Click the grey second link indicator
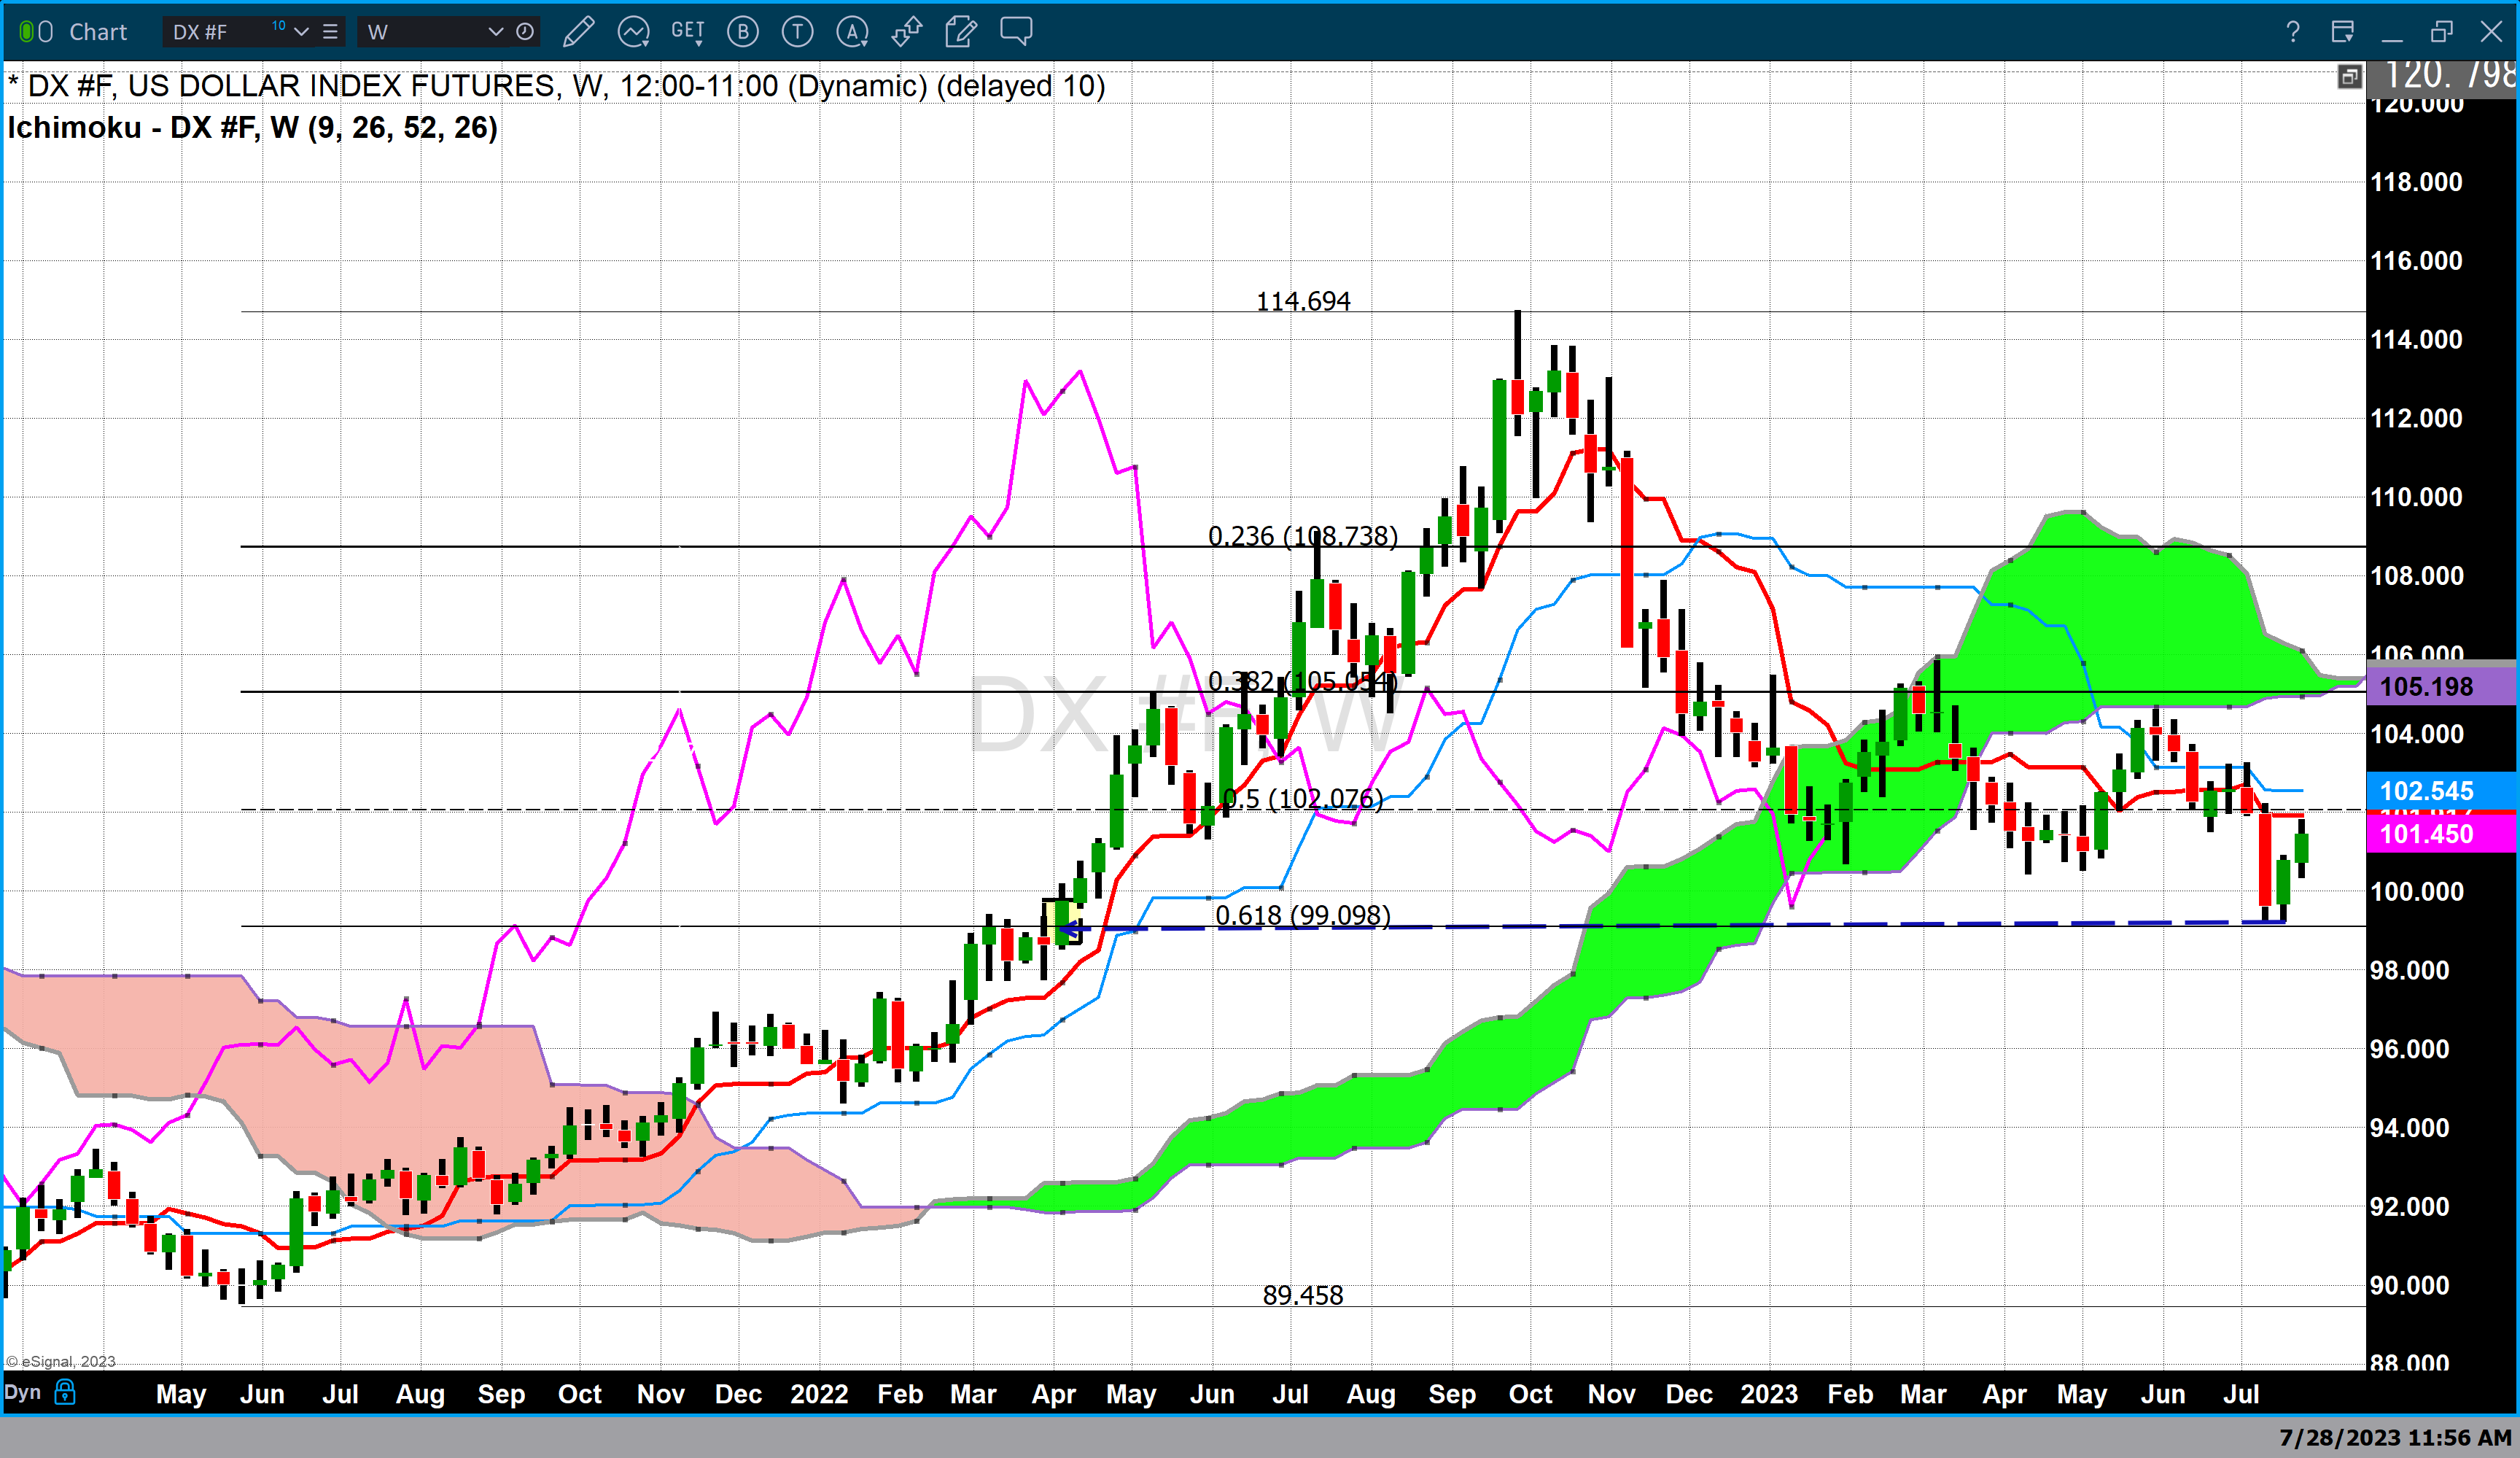 (46, 32)
